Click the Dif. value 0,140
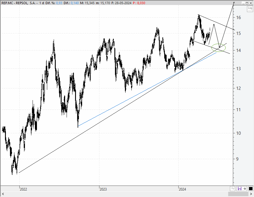Image resolution: width=254 pixels, height=197 pixels. tap(75, 3)
